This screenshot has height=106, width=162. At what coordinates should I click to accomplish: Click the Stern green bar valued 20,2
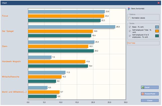61,51
